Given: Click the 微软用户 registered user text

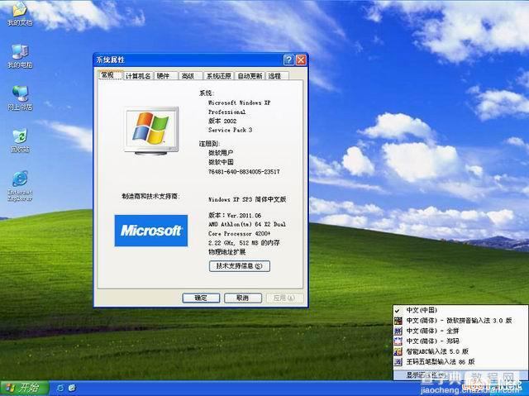Looking at the screenshot, I should pos(221,153).
